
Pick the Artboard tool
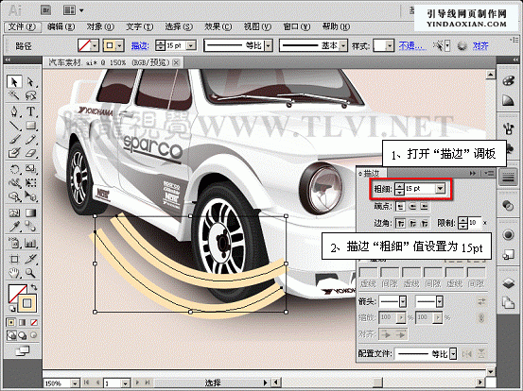pyautogui.click(x=14, y=259)
